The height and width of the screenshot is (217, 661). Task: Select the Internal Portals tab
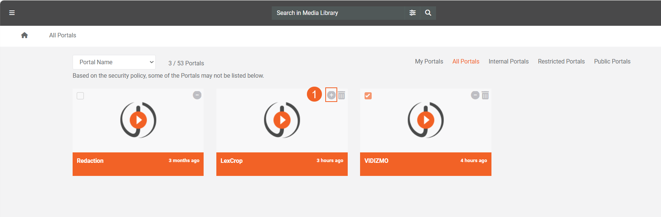coord(508,62)
